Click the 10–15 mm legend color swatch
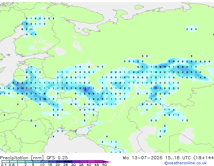The height and width of the screenshot is (166, 214). click(x=45, y=162)
